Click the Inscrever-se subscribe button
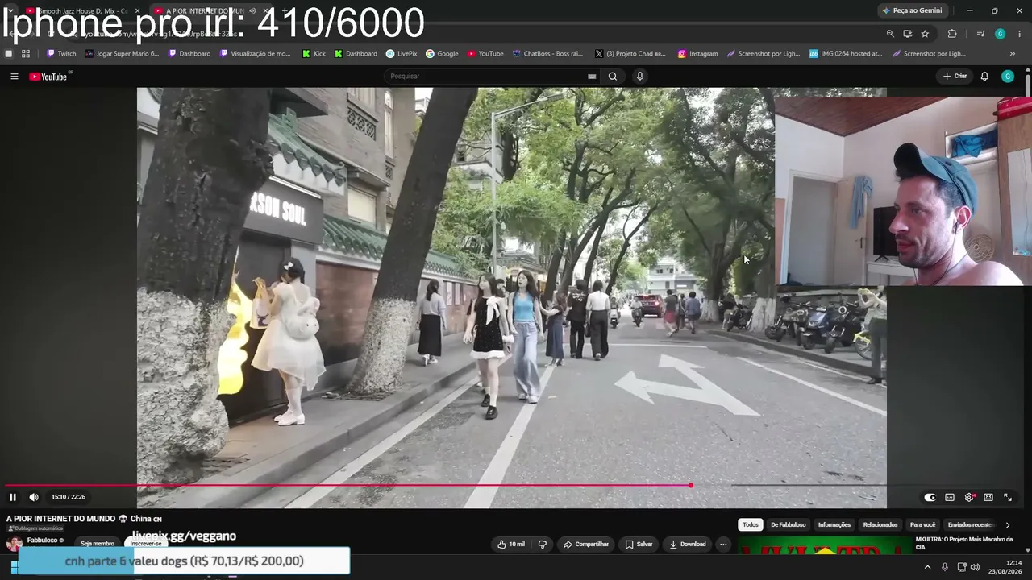 146,544
